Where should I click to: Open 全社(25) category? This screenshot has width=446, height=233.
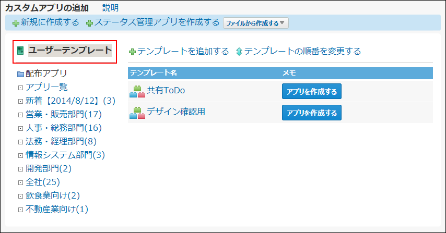43,182
